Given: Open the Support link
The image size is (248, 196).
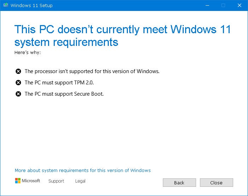Looking at the screenshot, I should (56, 181).
